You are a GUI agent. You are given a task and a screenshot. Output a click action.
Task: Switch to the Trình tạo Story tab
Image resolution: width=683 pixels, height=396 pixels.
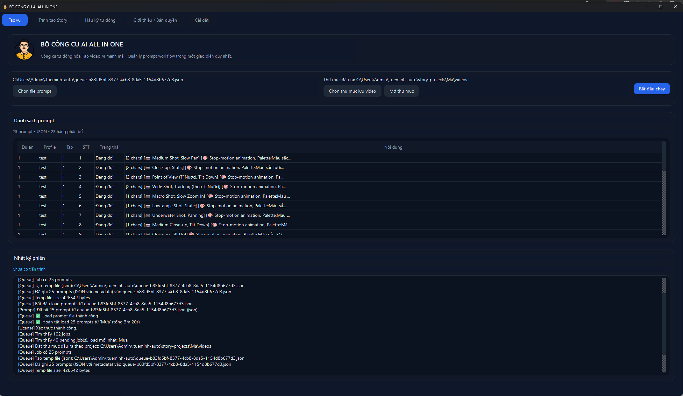pyautogui.click(x=53, y=20)
